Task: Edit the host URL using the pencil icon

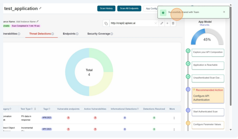Action: (162, 23)
